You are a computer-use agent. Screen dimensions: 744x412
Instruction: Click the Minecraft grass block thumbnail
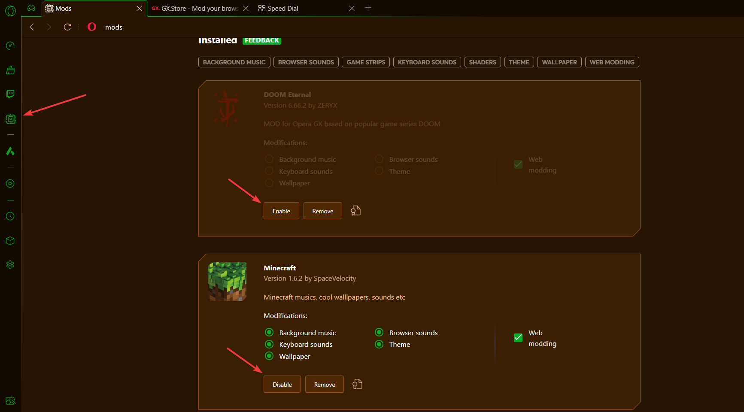(227, 282)
